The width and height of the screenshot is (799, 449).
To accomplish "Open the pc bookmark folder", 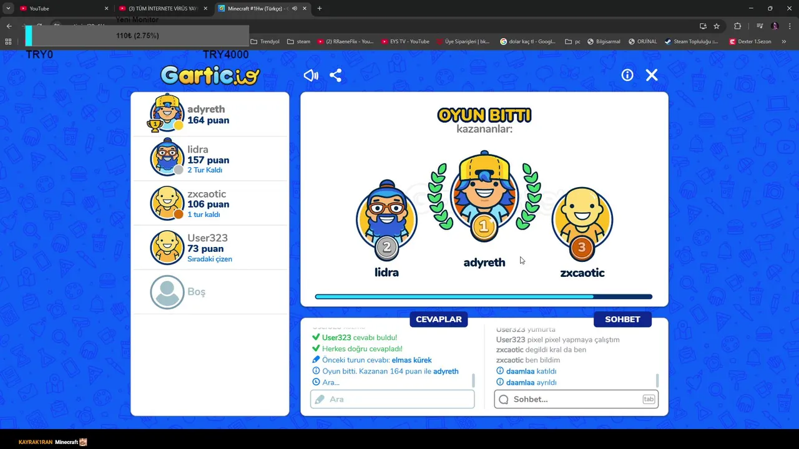I will click(572, 42).
